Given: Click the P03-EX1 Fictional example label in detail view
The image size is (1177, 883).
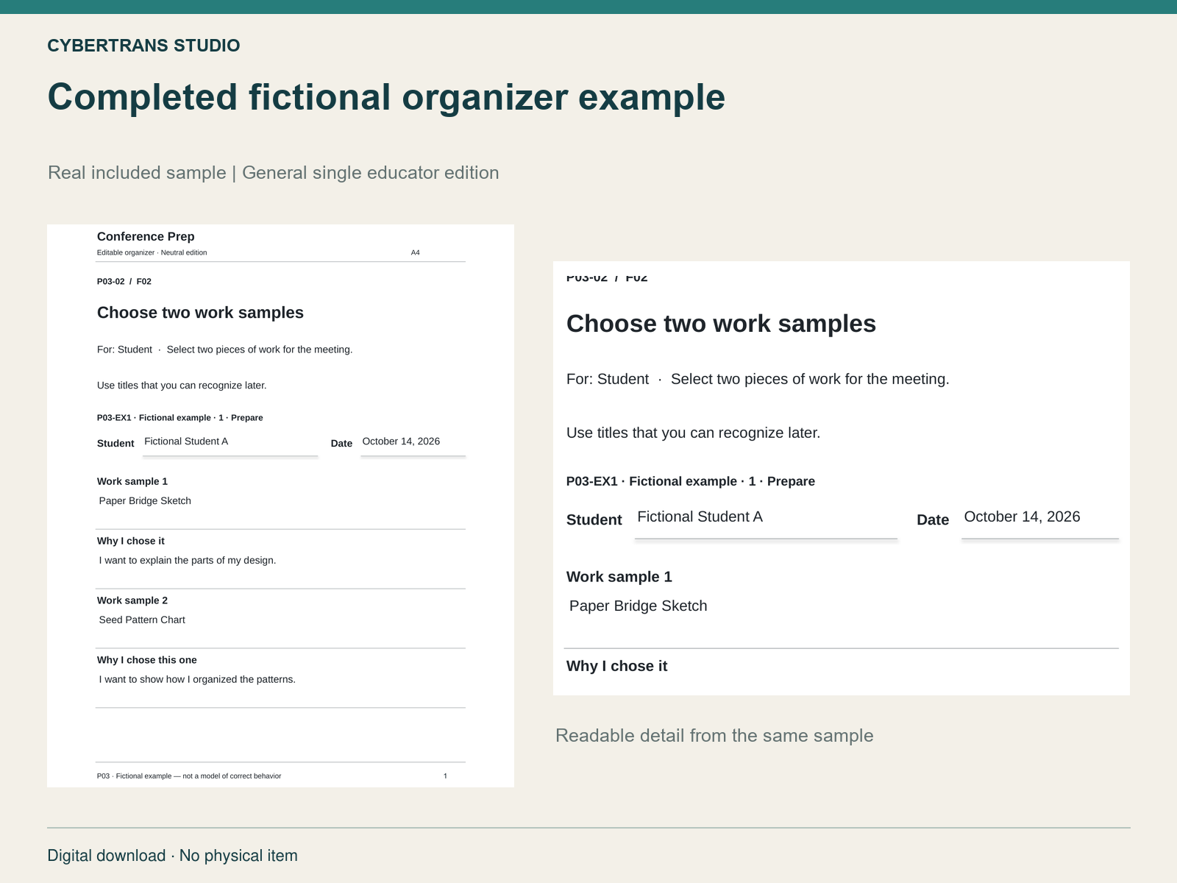Looking at the screenshot, I should point(691,481).
